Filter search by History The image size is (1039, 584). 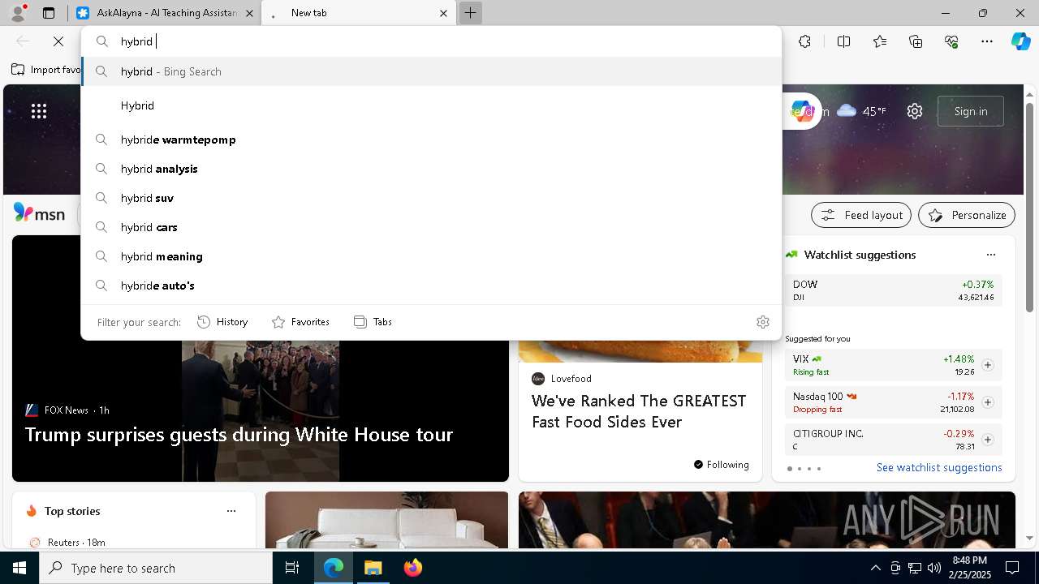[x=222, y=322]
